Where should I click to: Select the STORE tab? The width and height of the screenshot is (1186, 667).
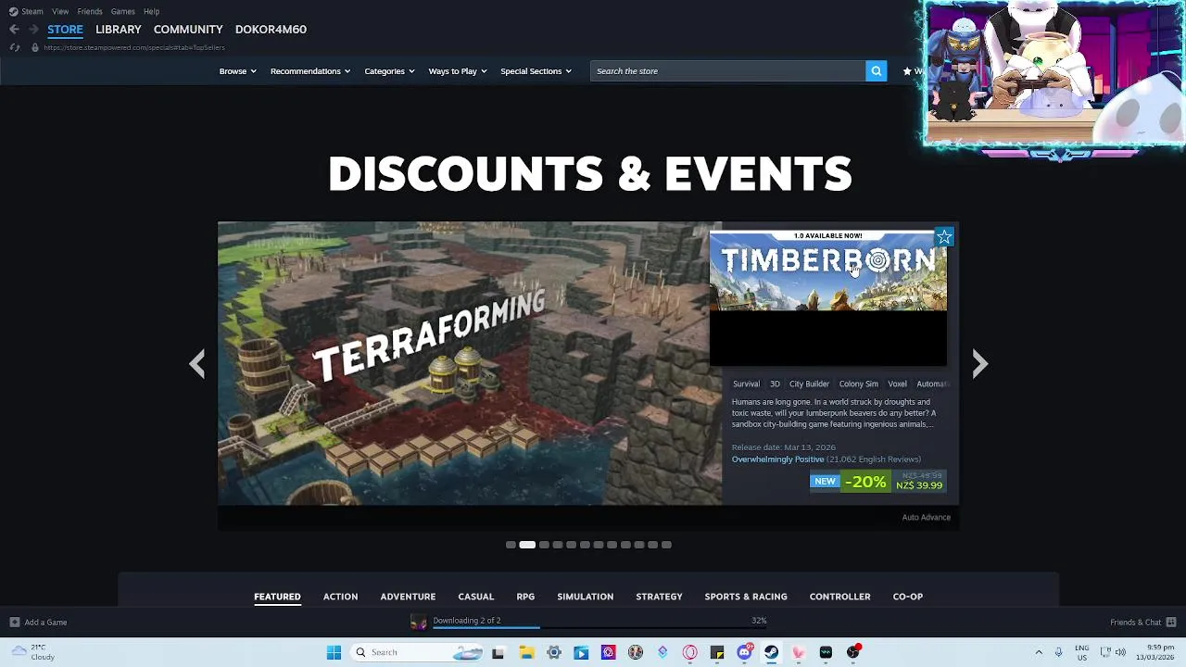click(65, 30)
